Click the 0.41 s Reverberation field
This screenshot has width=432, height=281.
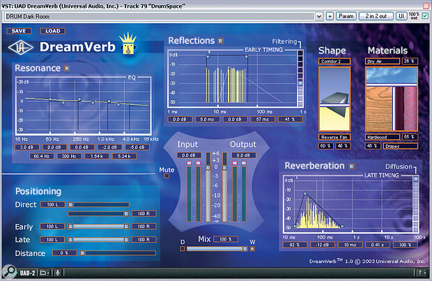tap(378, 245)
